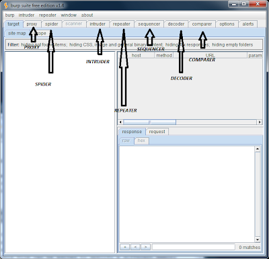Open the intruder menu in menu bar
The width and height of the screenshot is (269, 259).
pyautogui.click(x=26, y=15)
